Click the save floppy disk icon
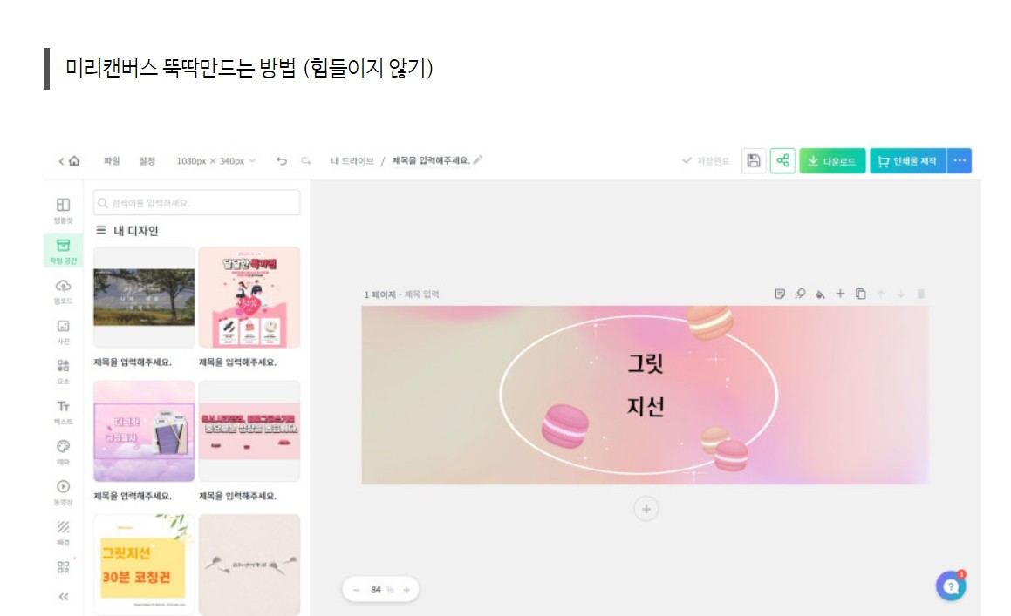Image resolution: width=1011 pixels, height=616 pixels. (753, 160)
